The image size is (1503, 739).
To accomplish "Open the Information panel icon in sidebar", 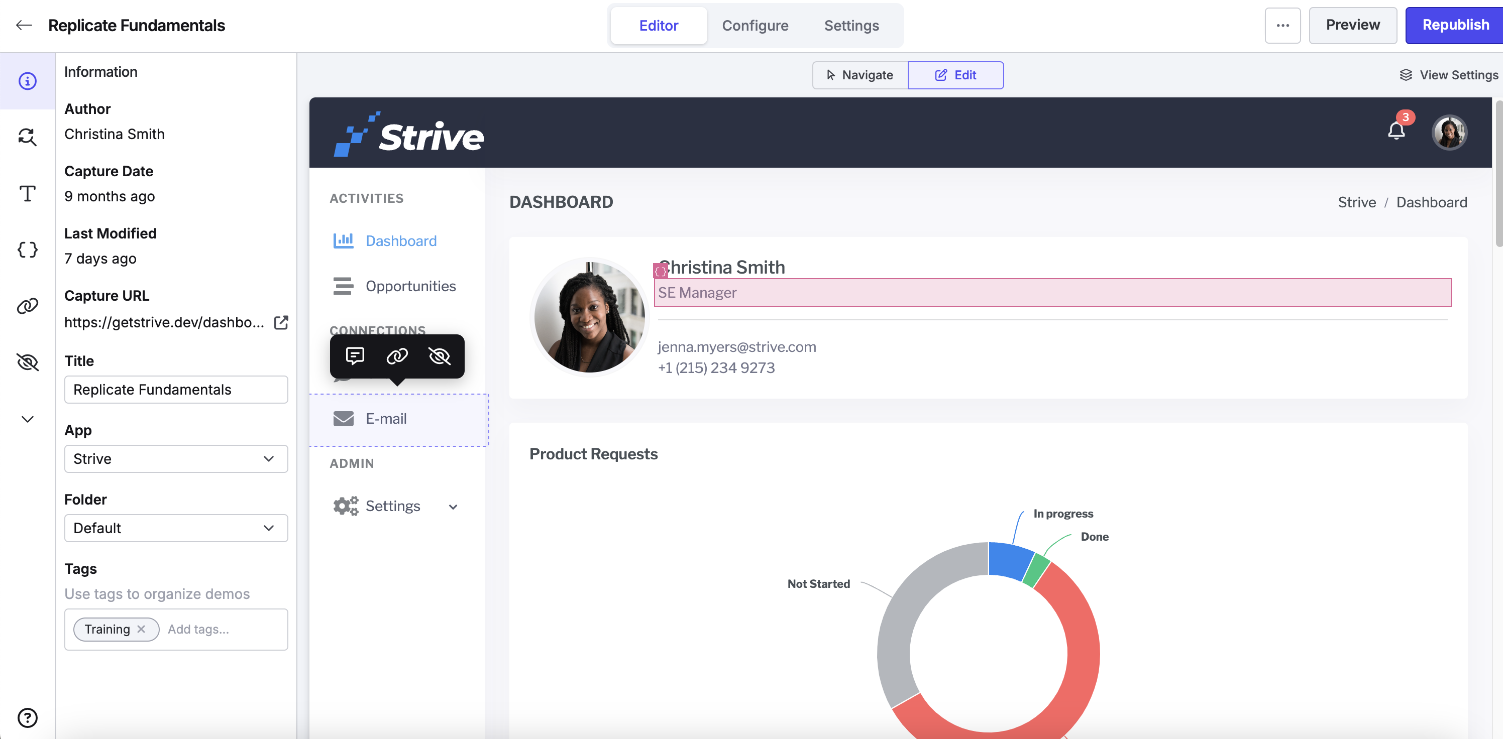I will (28, 81).
